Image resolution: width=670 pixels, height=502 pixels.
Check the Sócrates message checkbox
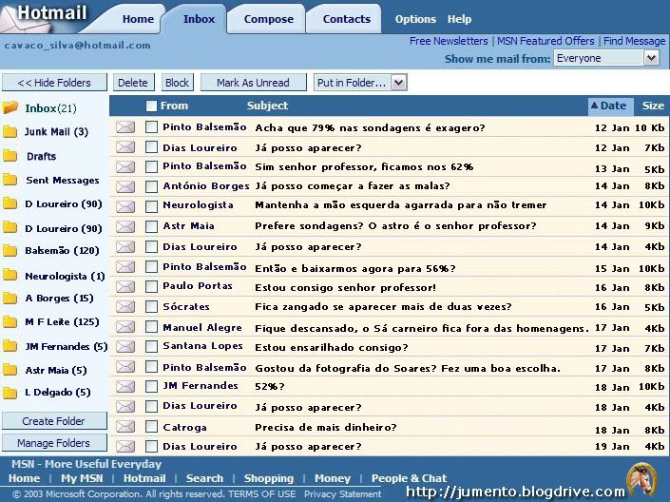click(x=151, y=307)
